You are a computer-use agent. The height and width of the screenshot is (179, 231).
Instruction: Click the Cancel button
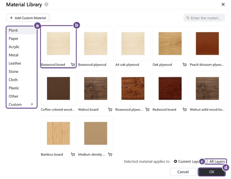183,172
